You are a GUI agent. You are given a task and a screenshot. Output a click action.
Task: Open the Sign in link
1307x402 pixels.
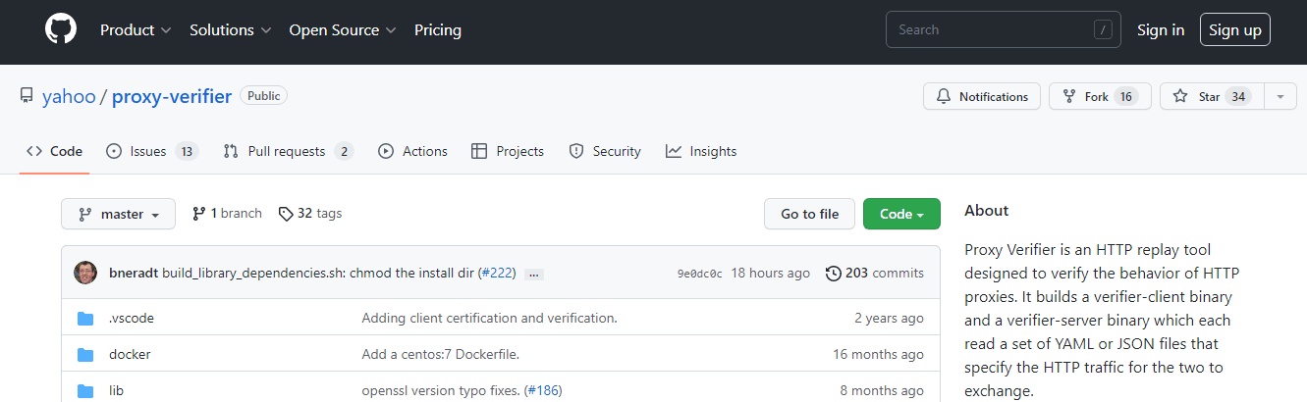coord(1161,29)
